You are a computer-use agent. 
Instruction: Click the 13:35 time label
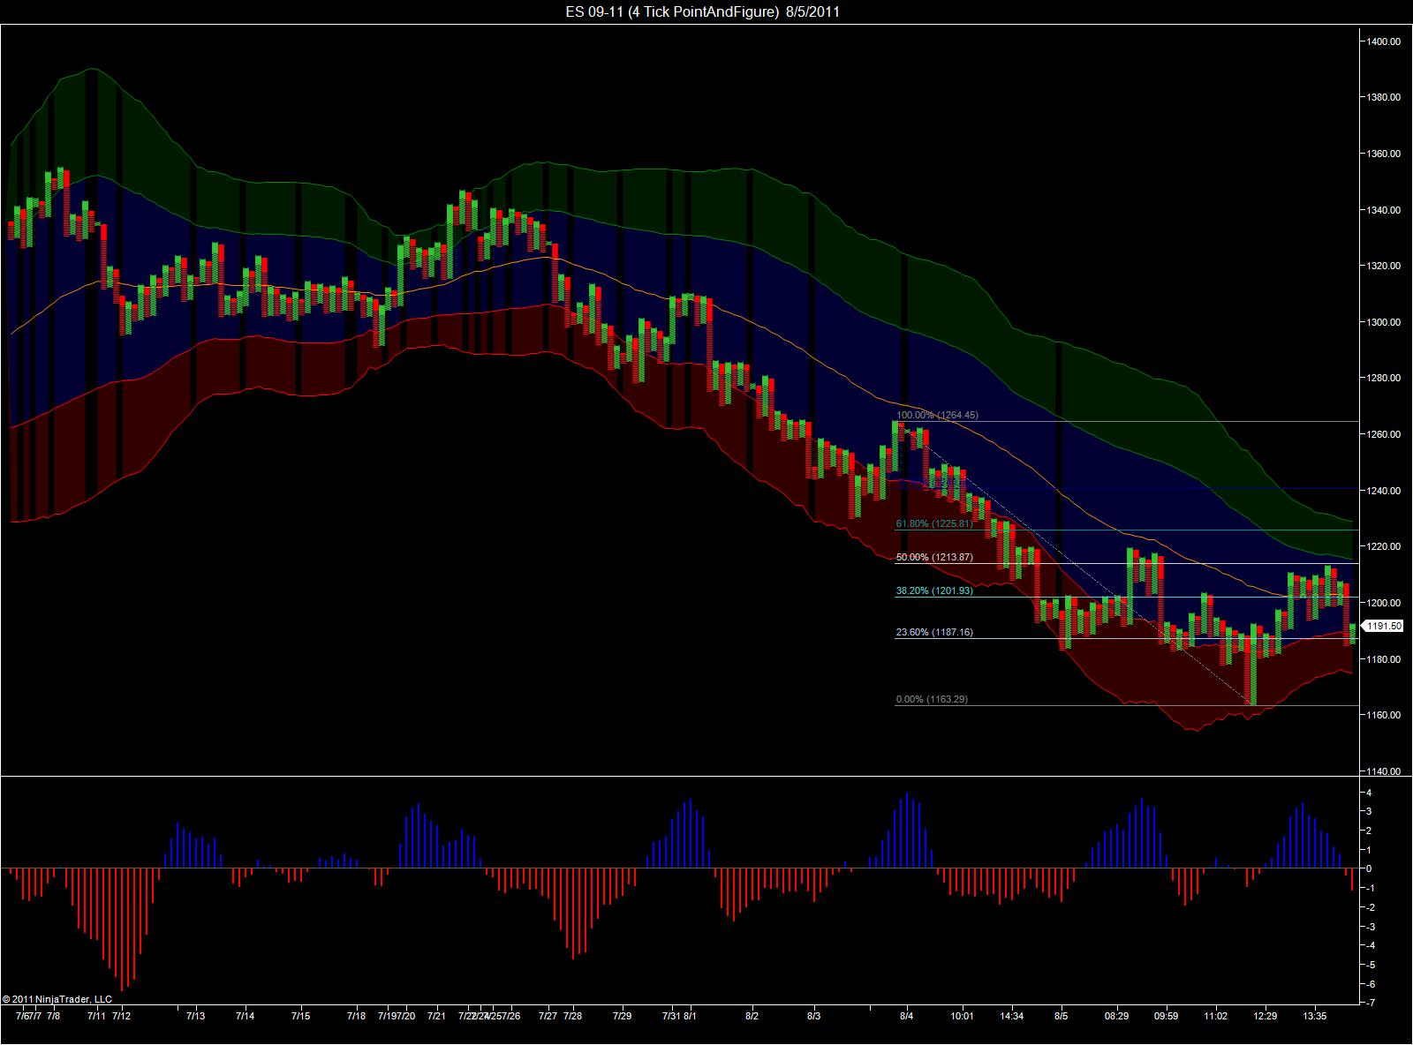1315,1016
